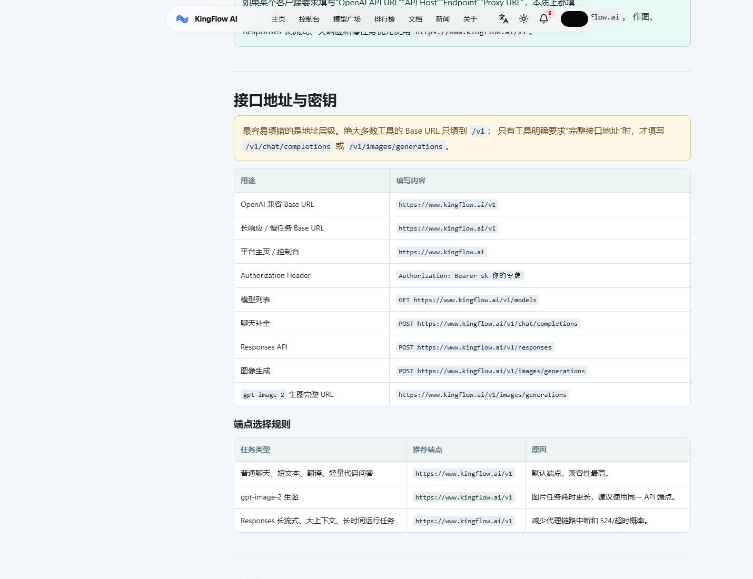This screenshot has height=579, width=753.
Task: Click the URL value in the 长响应 / 慢任务 row
Action: tap(447, 228)
